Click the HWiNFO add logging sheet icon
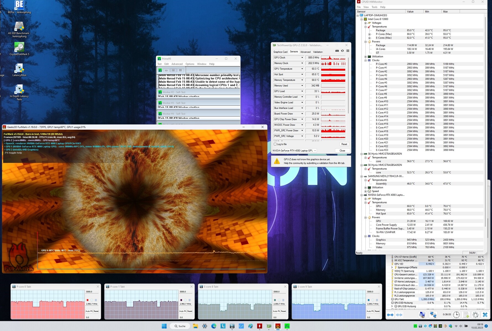This screenshot has width=492, height=331. pos(466,315)
